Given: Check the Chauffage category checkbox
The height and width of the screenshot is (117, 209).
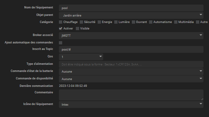Looking at the screenshot, I should point(61,22).
